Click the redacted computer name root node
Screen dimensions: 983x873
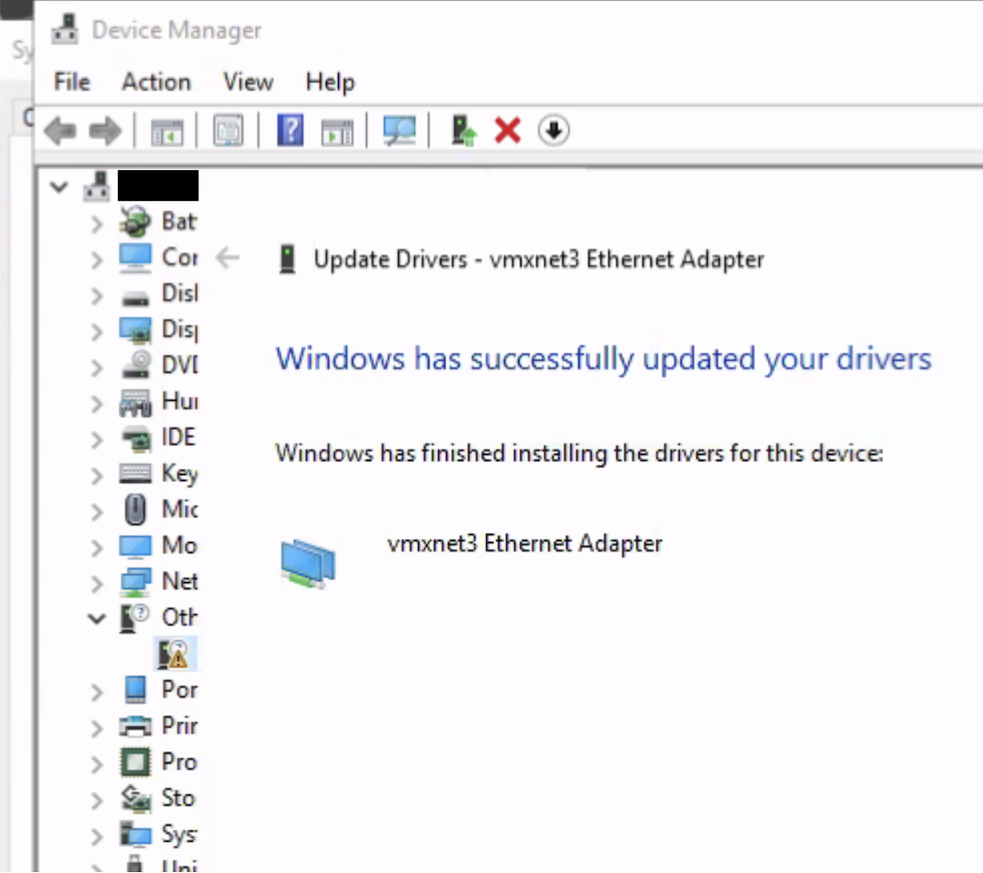(x=158, y=186)
